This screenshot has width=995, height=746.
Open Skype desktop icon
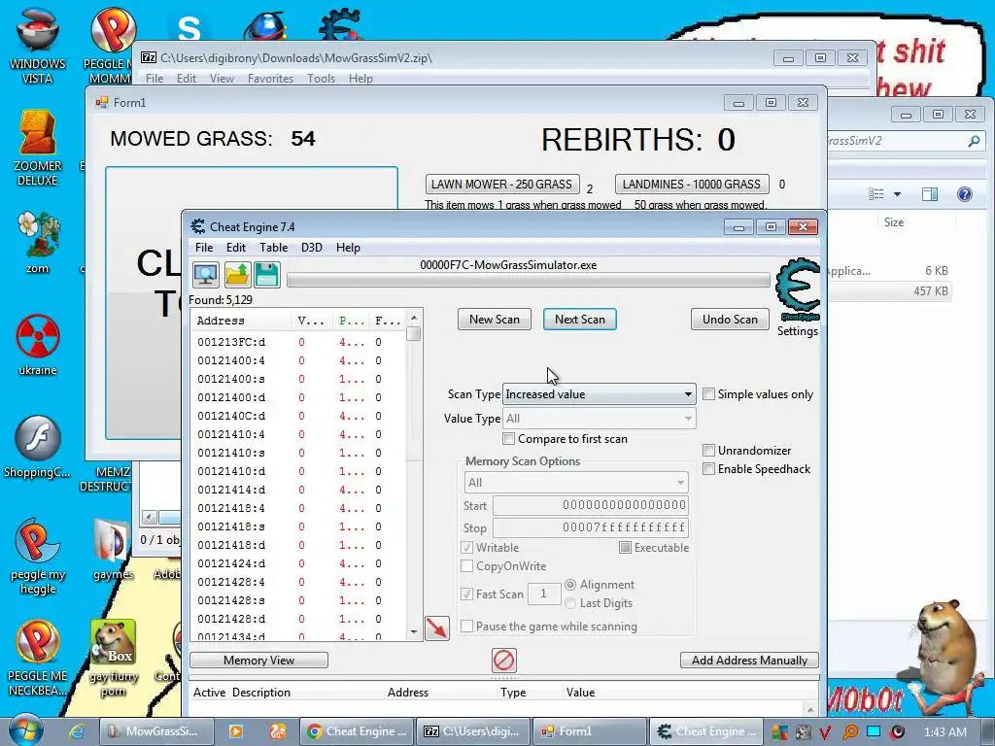click(x=189, y=26)
